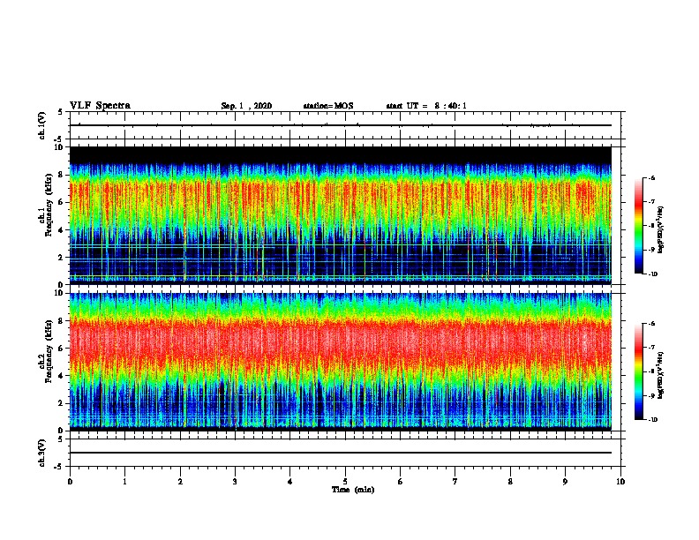Click the time axis tick label "2"

tap(180, 482)
